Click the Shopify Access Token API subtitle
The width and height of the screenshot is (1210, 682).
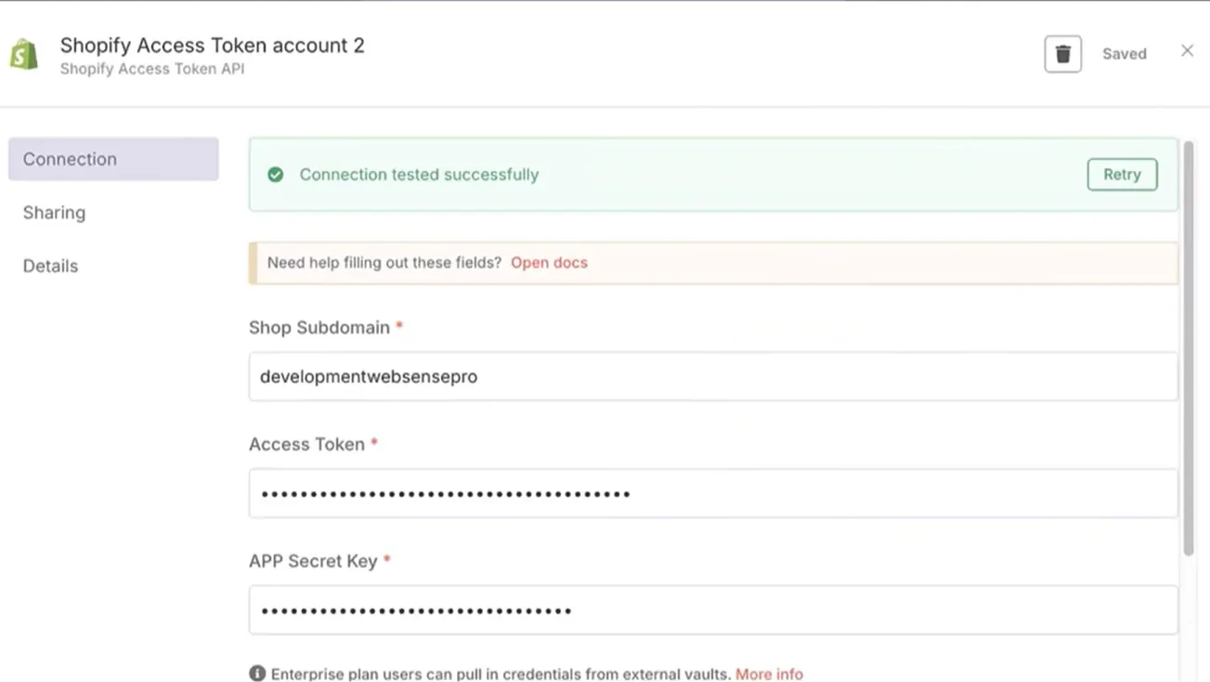[x=152, y=69]
